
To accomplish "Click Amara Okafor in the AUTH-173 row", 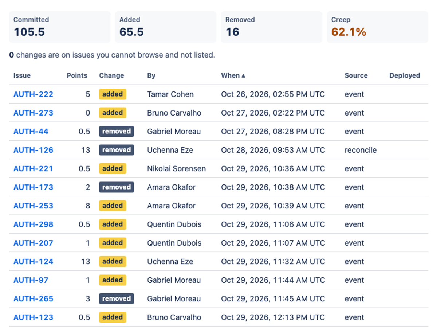I will coord(171,187).
